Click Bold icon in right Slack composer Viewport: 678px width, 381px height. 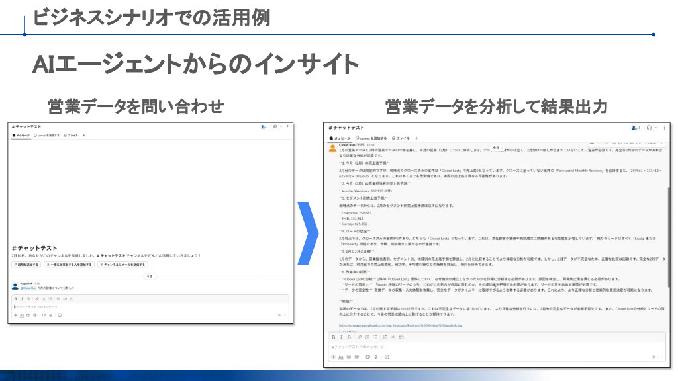click(334, 337)
